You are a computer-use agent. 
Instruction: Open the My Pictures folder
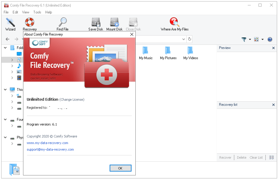(x=168, y=53)
